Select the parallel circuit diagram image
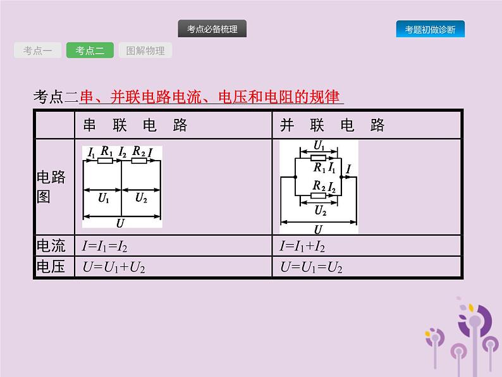502x377 pixels. click(x=319, y=187)
